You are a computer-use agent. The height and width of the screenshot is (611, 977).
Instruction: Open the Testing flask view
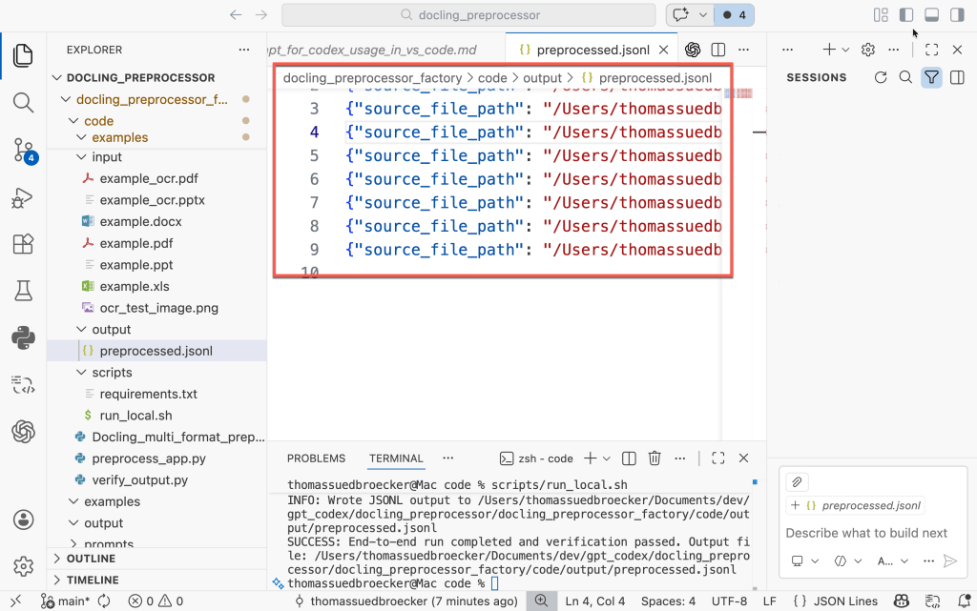point(23,290)
